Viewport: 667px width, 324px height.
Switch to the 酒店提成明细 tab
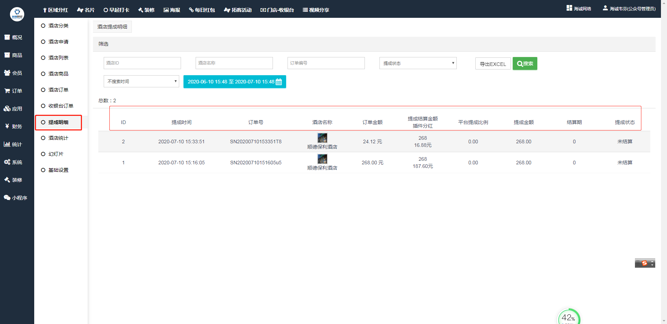[112, 27]
